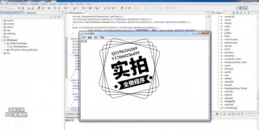The height and width of the screenshot is (130, 259).
Task: Click the red Terminate square in Console
Action: click(217, 114)
